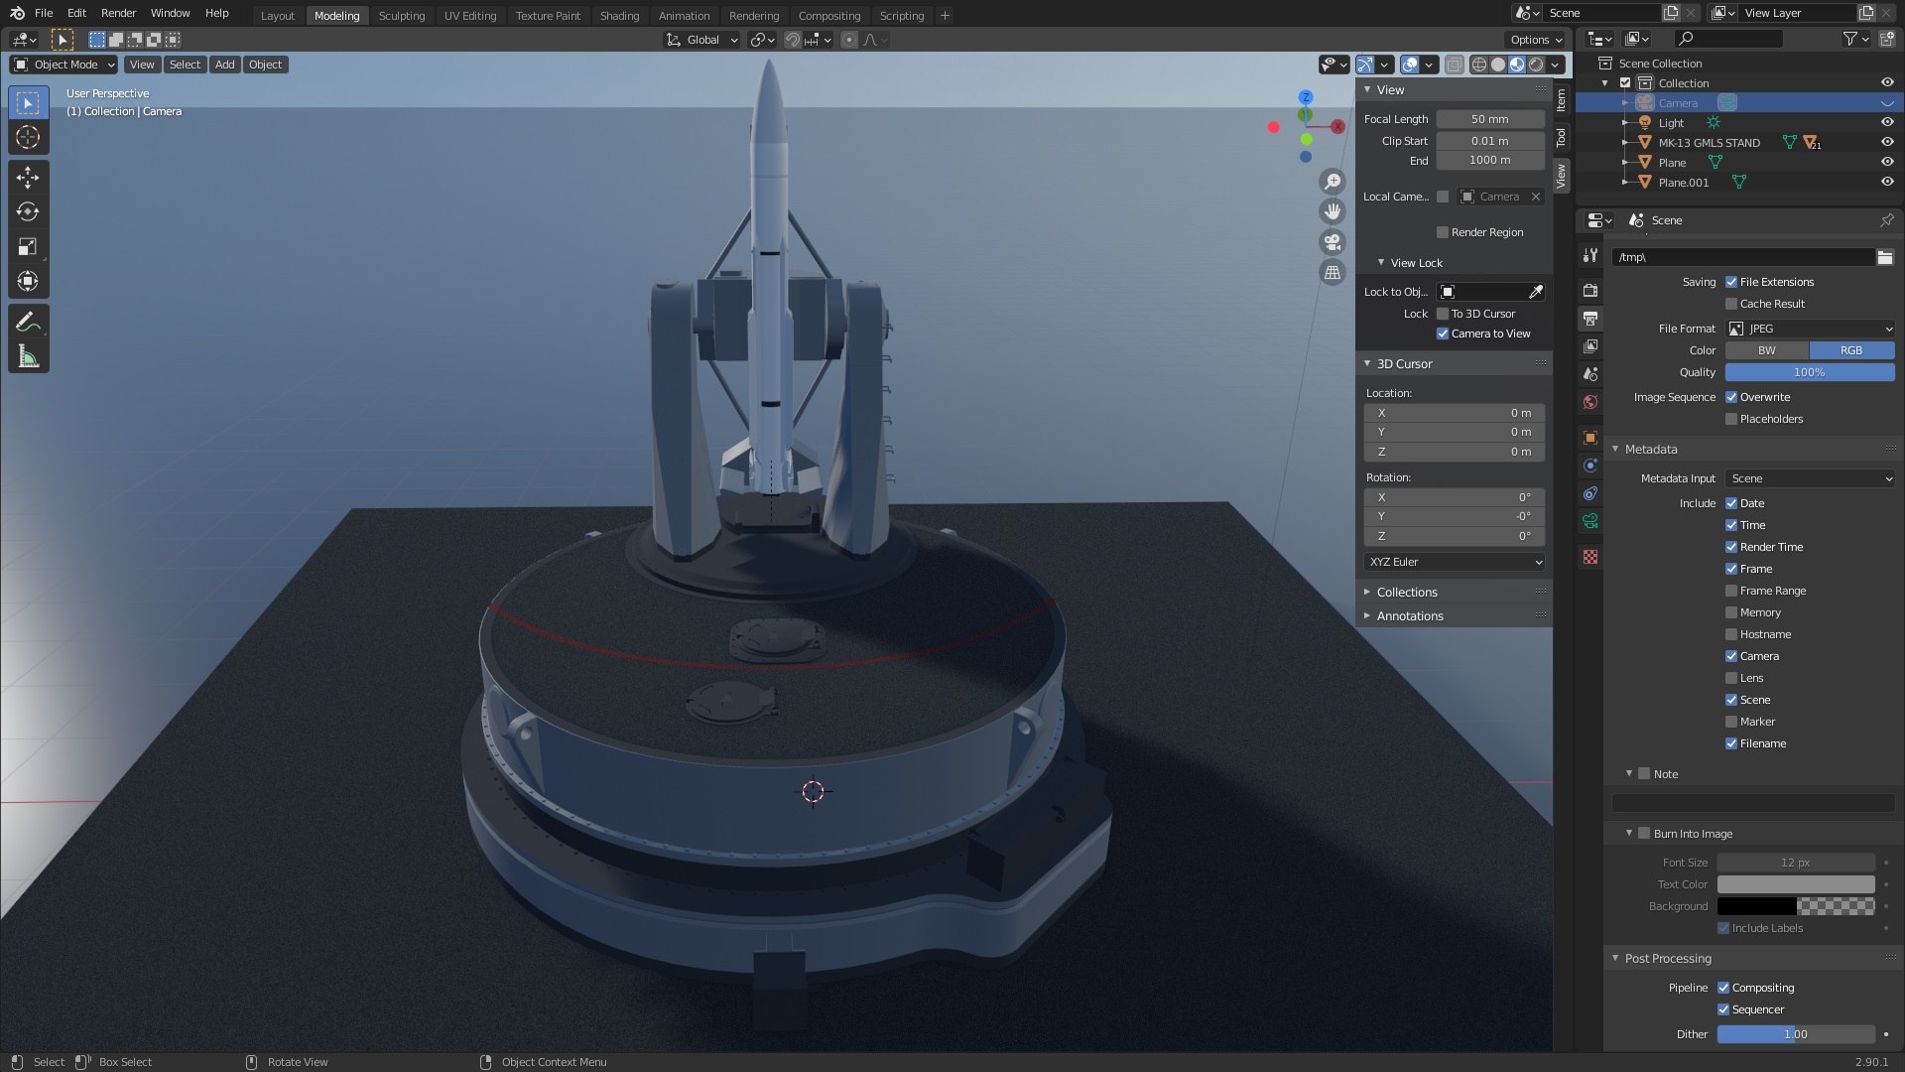Select the 3D Cursor tool

28,137
